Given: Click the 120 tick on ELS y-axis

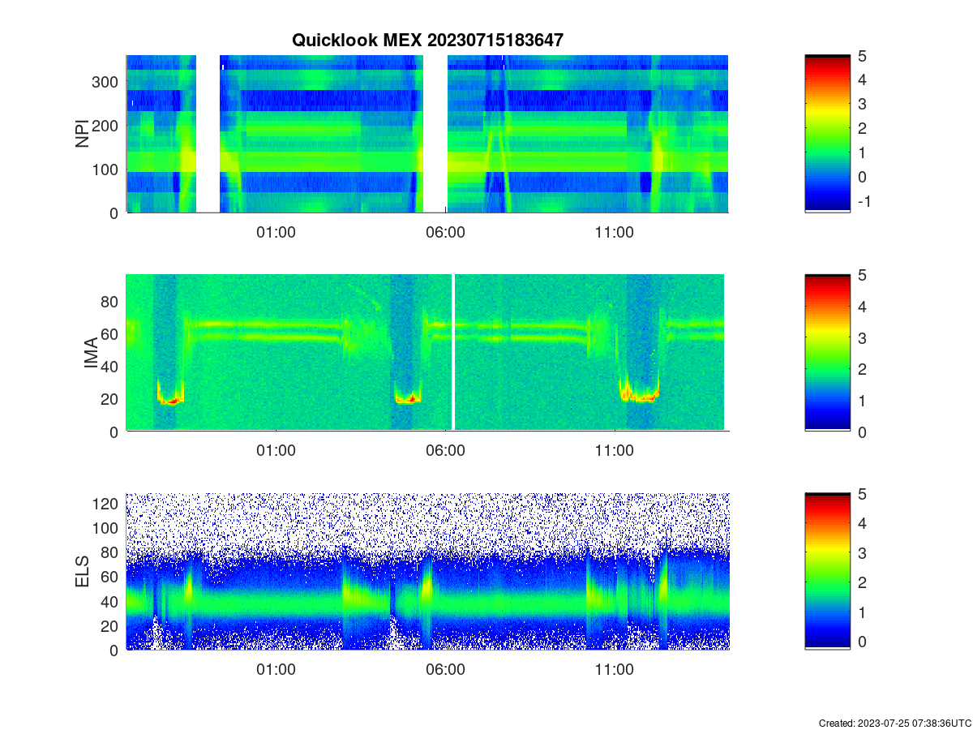Looking at the screenshot, I should 106,504.
